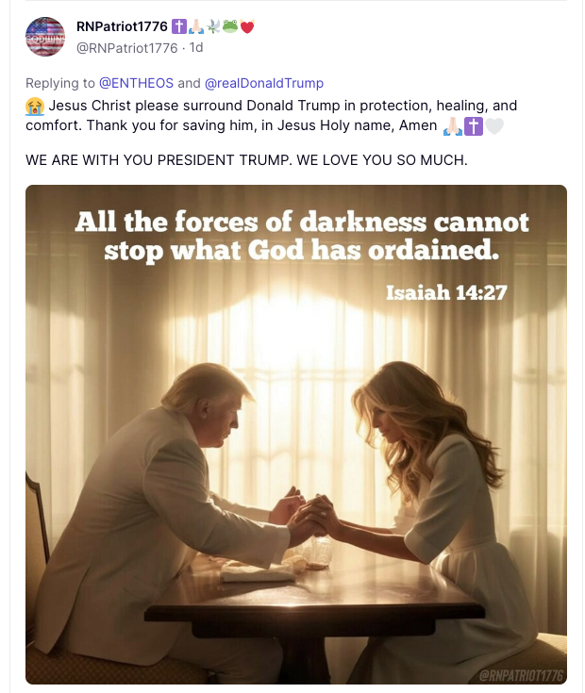Click the Isaiah 14:27 text on the image
585x693 pixels.
point(446,293)
